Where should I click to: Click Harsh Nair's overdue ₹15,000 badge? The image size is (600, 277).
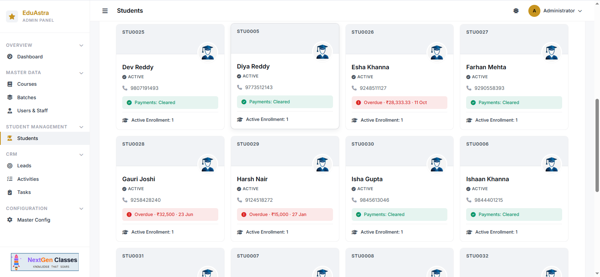pos(285,214)
